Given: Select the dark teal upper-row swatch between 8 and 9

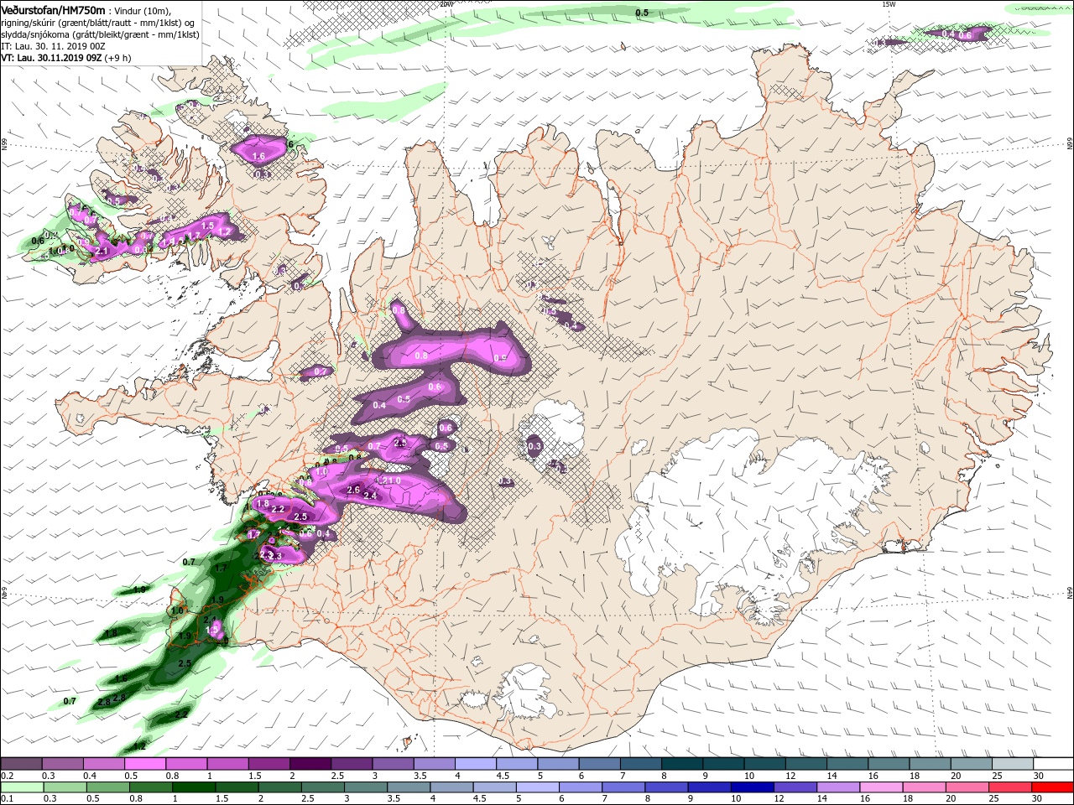Looking at the screenshot, I should (x=681, y=764).
